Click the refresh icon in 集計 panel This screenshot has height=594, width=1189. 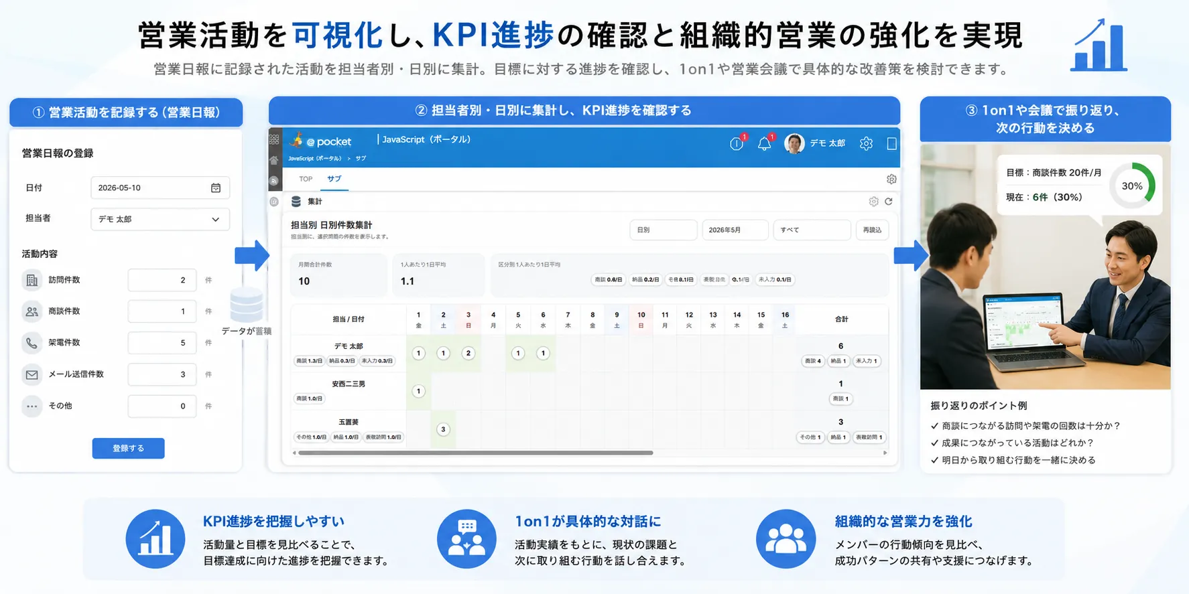coord(889,201)
